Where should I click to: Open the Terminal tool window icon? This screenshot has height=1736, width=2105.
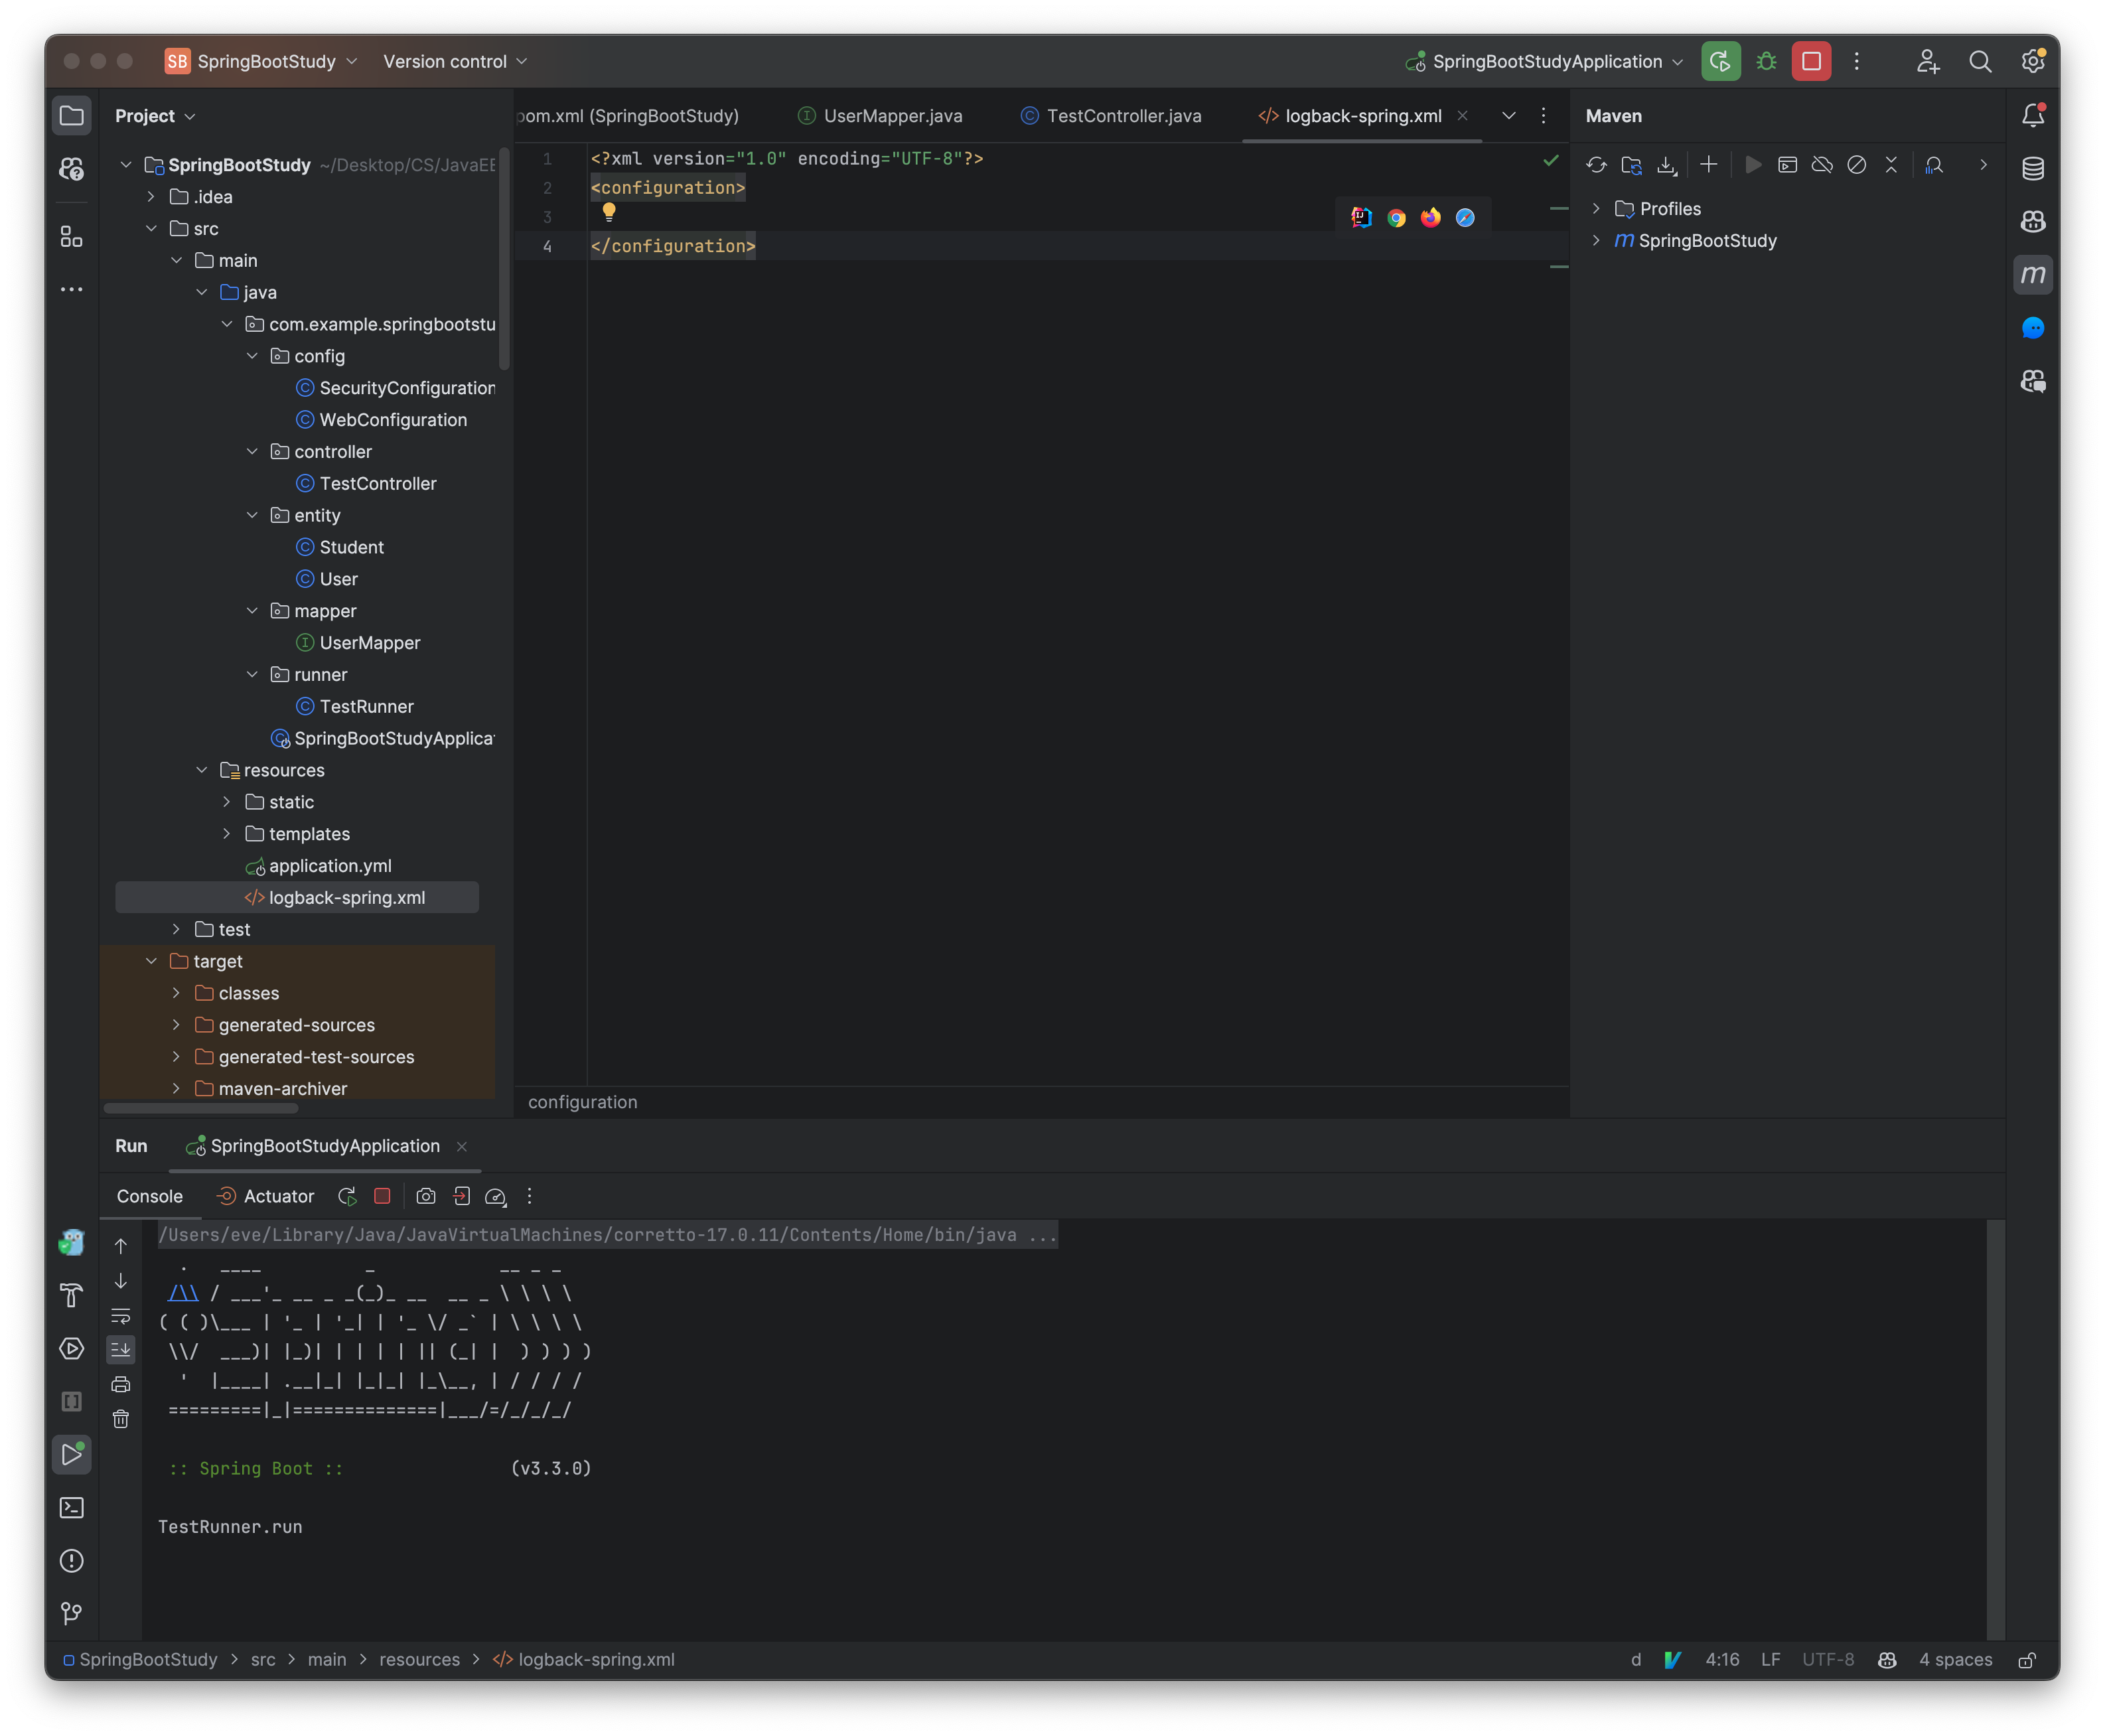(71, 1507)
